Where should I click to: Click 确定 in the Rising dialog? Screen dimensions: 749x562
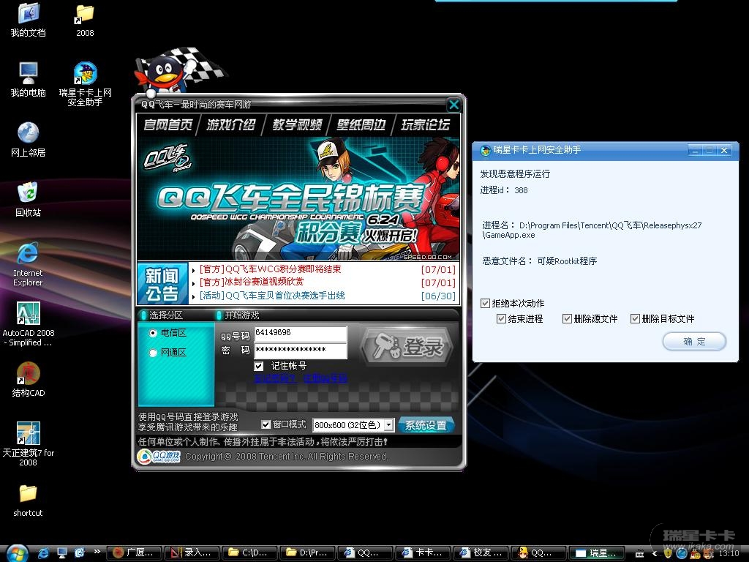694,341
